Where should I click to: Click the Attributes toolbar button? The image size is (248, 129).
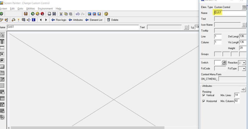point(76,20)
